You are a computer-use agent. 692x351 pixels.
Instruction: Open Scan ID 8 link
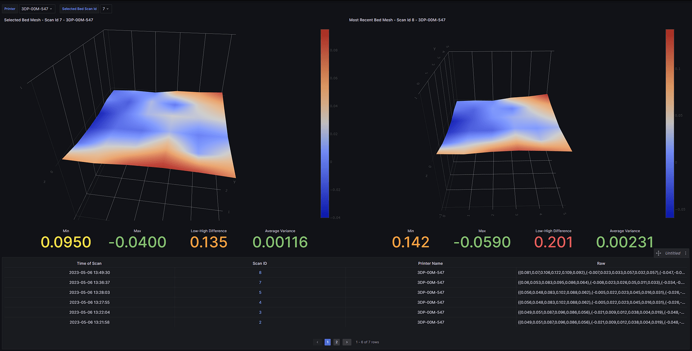[x=260, y=273]
